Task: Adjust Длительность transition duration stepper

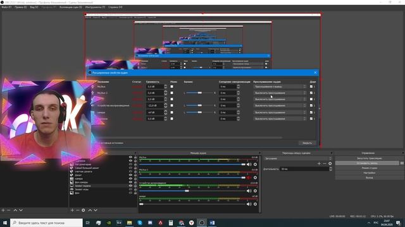Action: tap(330, 169)
